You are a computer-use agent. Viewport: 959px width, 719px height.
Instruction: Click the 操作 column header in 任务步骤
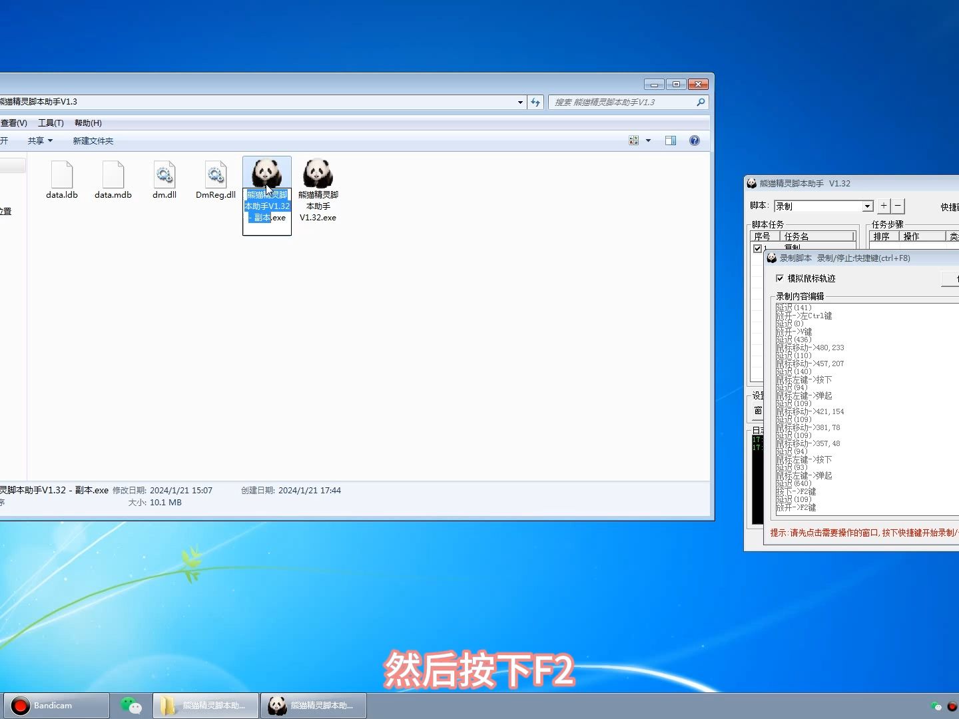(922, 236)
